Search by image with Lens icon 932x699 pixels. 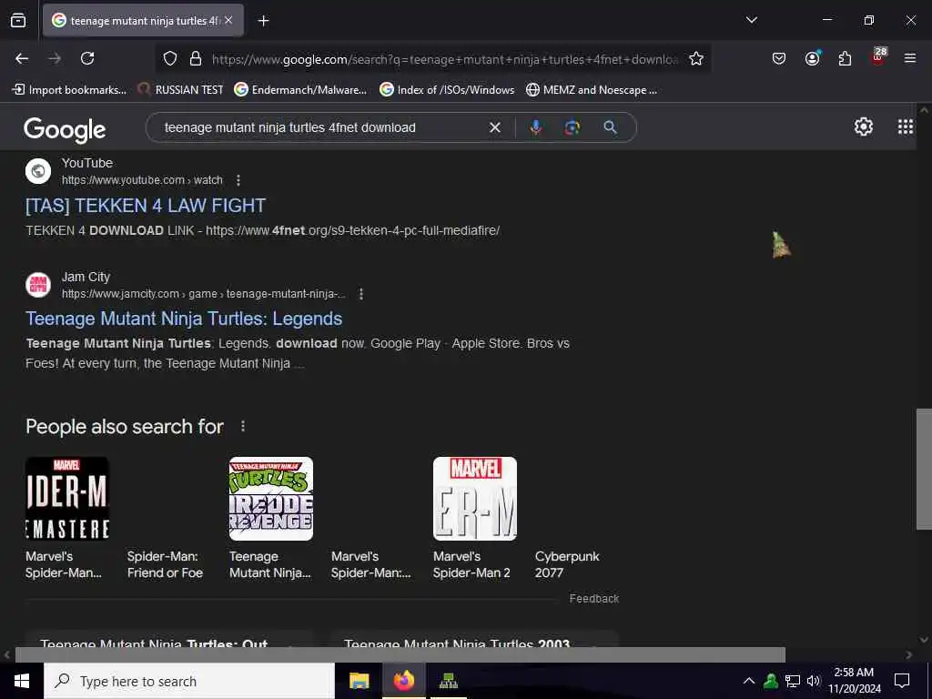point(572,127)
